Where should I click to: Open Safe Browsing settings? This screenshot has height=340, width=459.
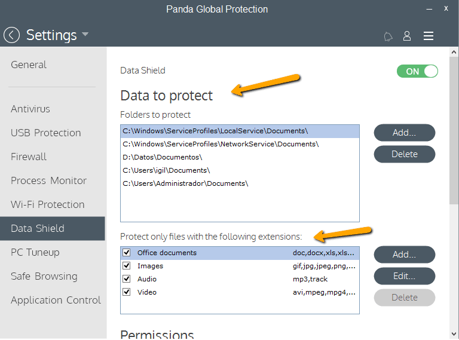point(44,276)
